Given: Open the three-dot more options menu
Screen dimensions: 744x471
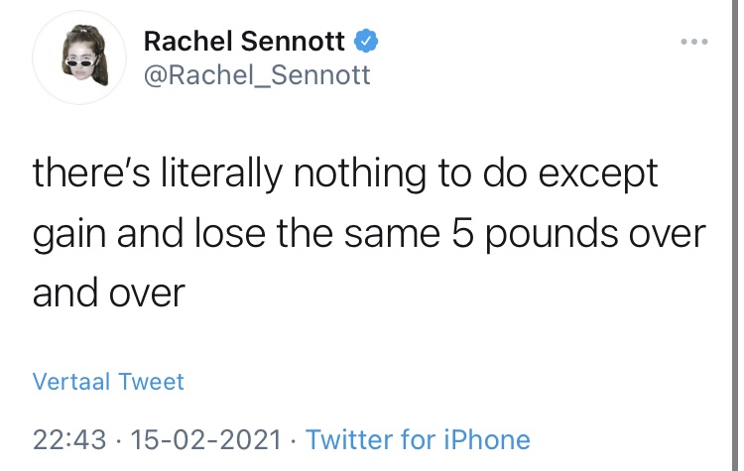Looking at the screenshot, I should tap(693, 42).
